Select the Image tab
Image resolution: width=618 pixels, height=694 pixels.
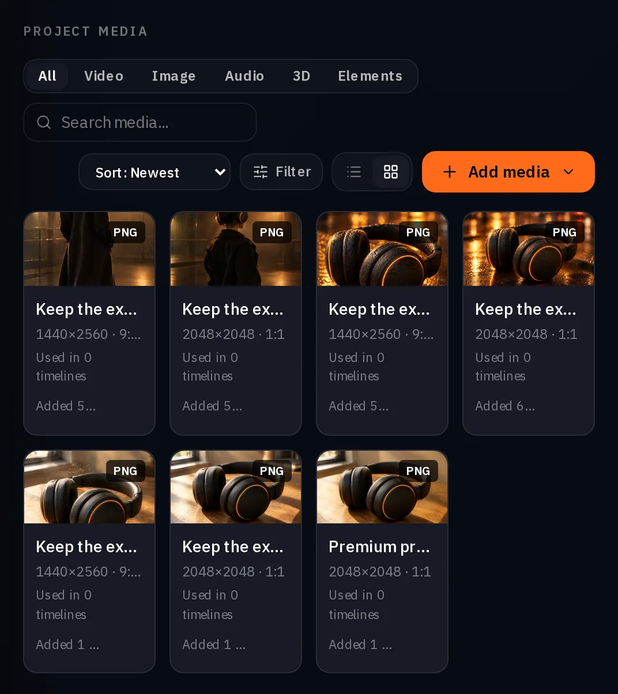click(174, 76)
